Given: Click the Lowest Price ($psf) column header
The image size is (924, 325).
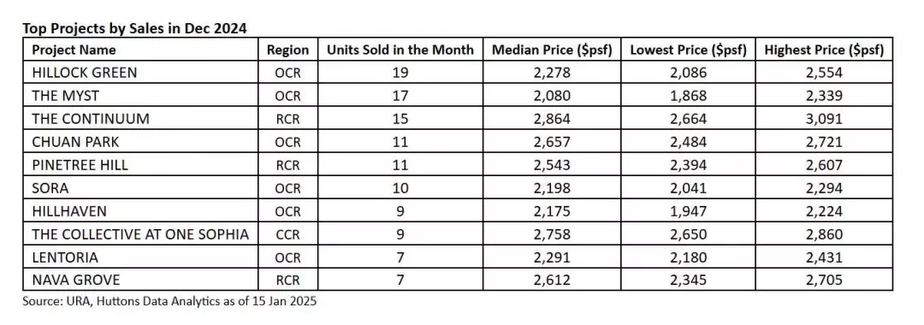Looking at the screenshot, I should pos(688,50).
